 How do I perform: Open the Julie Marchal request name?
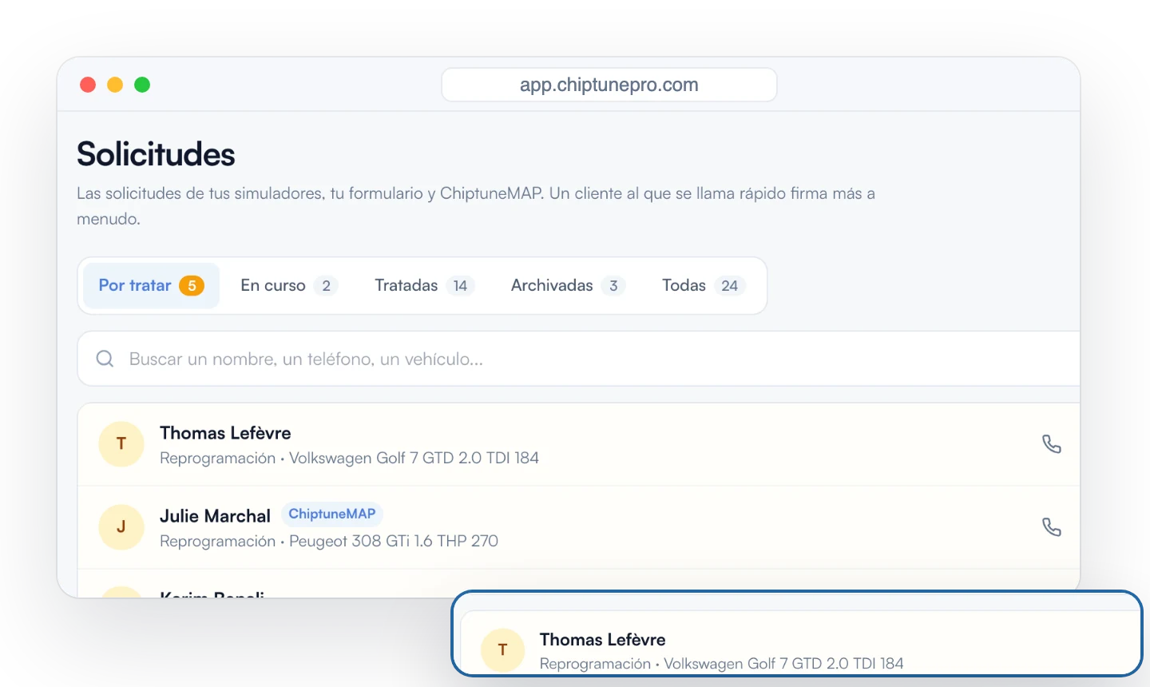coord(215,516)
